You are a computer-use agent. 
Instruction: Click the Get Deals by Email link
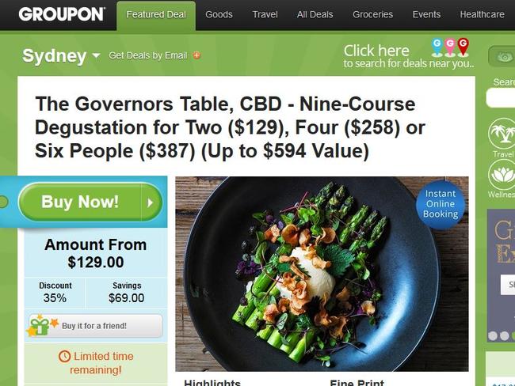[148, 55]
